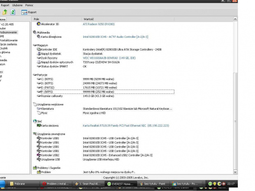Click the Dysk fizyczny icon

click(x=39, y=58)
